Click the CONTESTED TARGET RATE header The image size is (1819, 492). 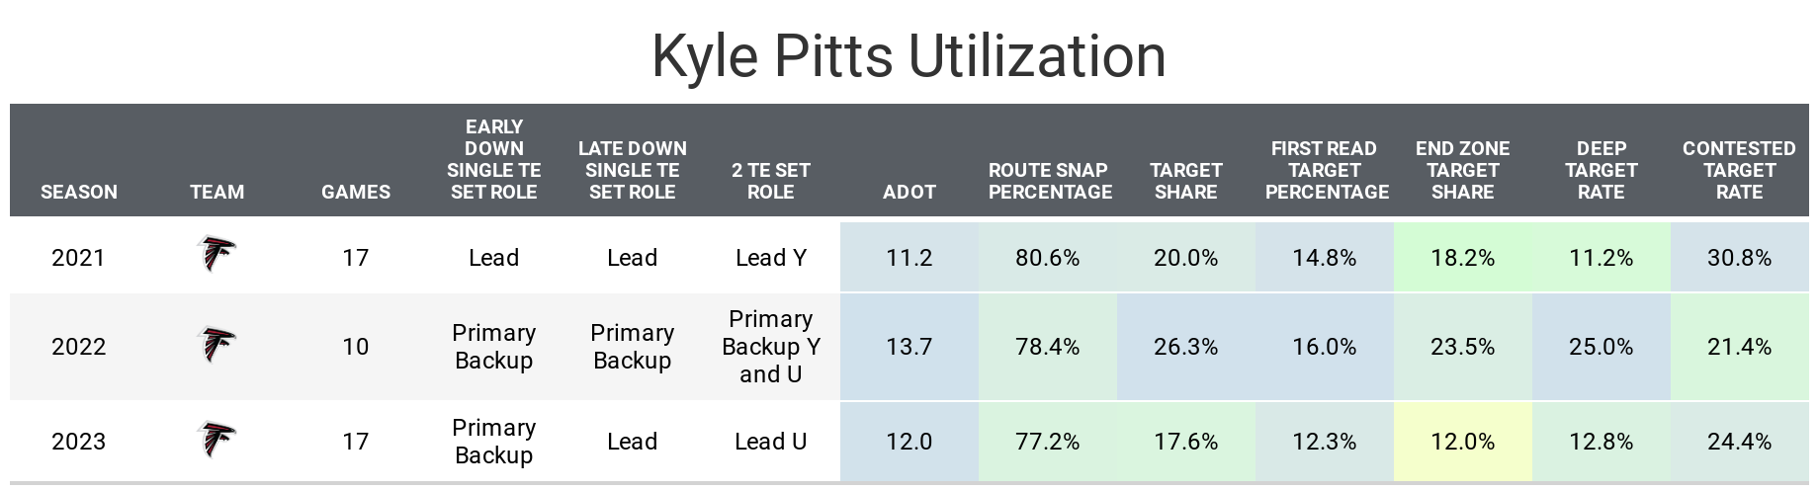pos(1739,170)
